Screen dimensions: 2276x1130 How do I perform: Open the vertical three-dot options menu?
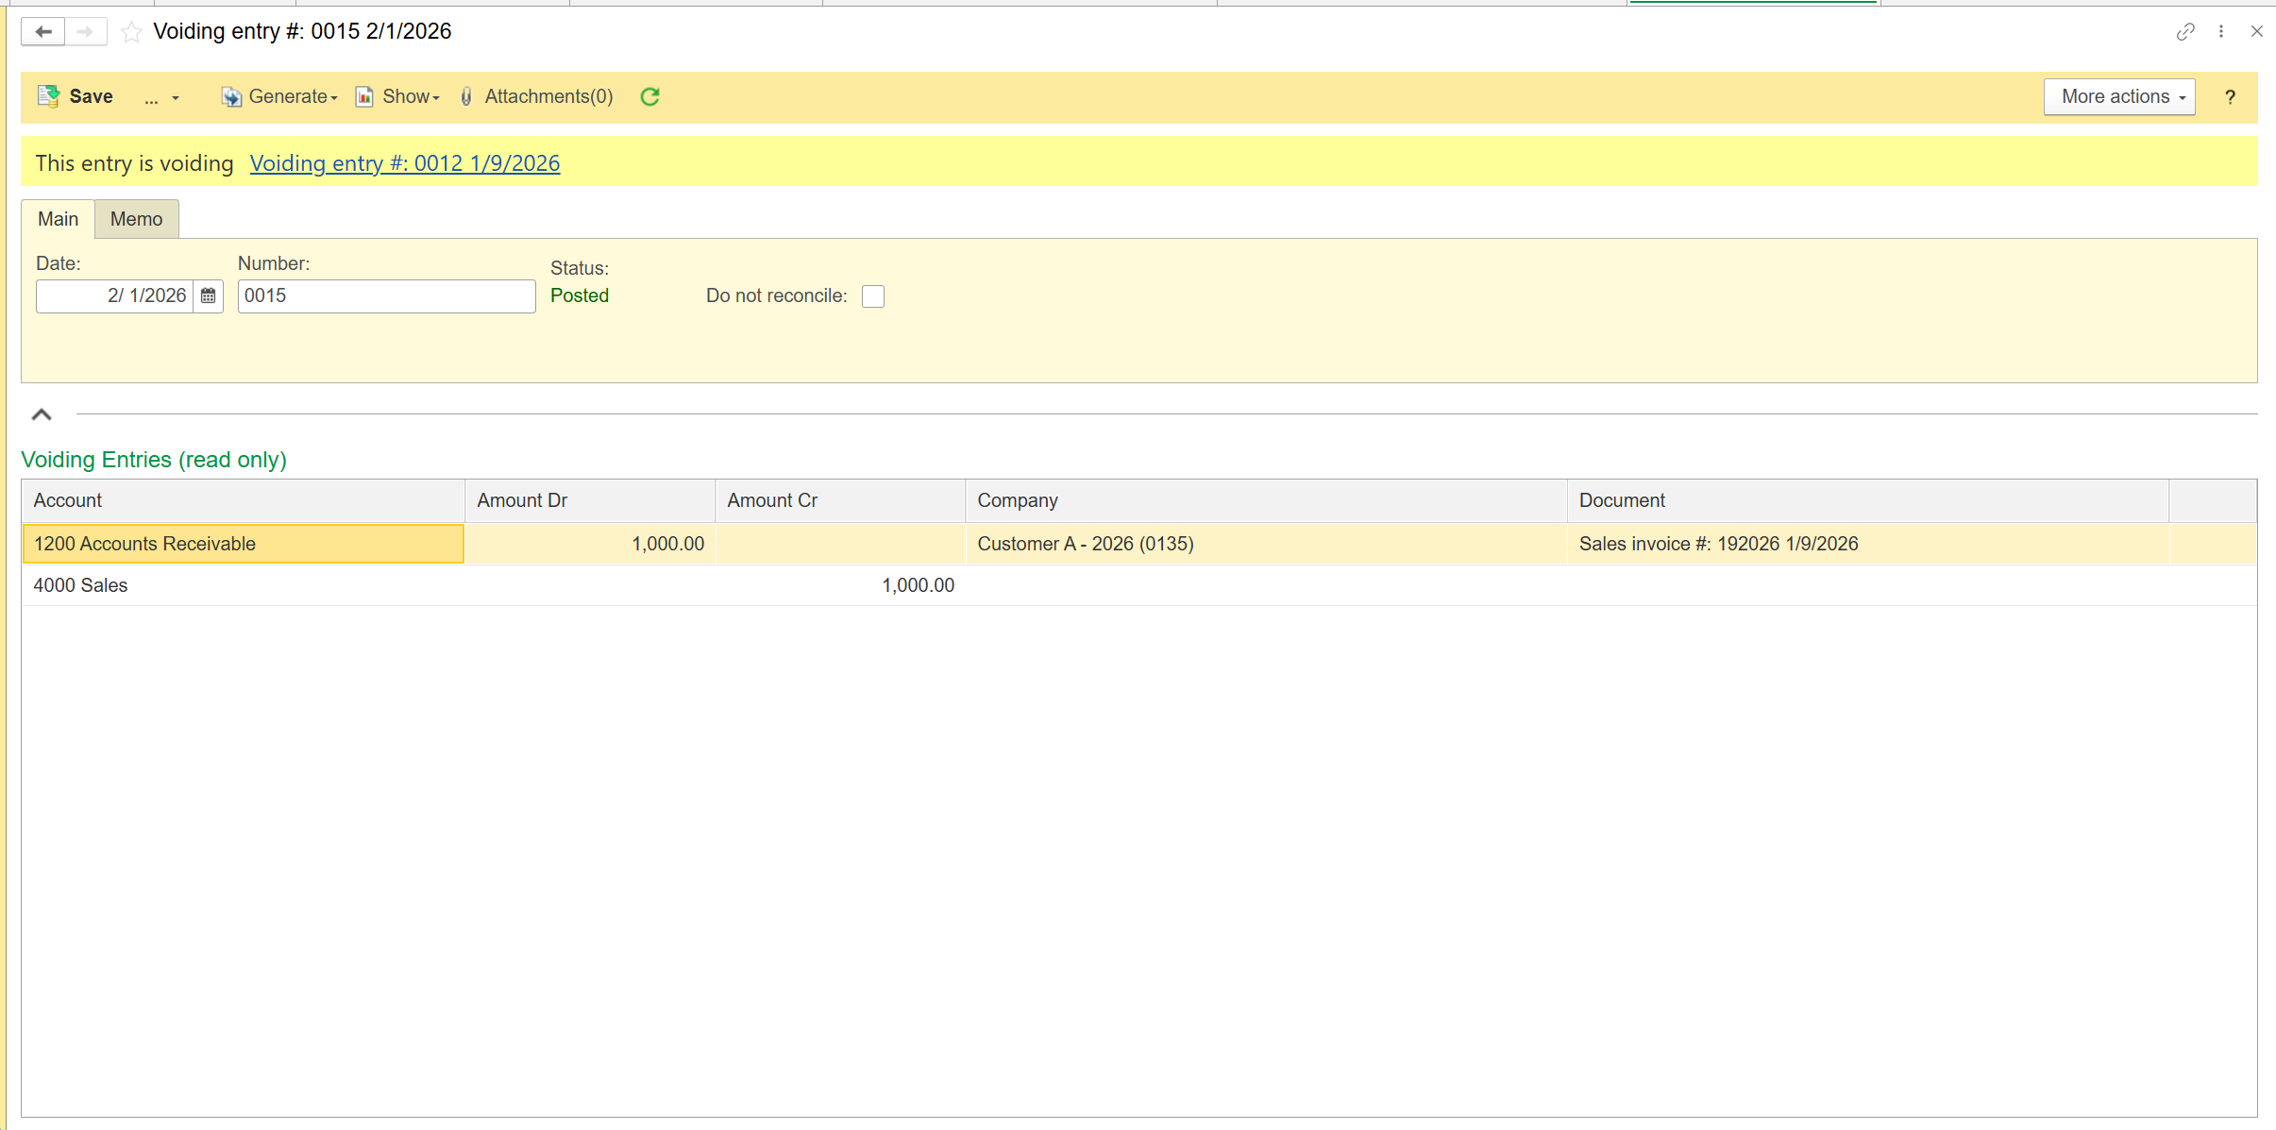pyautogui.click(x=2221, y=32)
